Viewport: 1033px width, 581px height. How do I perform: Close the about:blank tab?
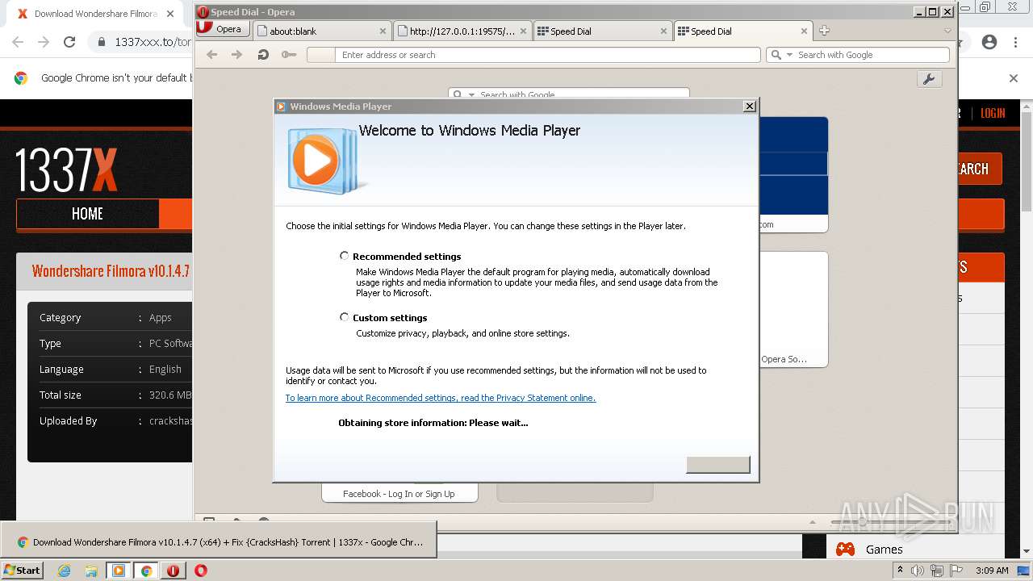pos(383,31)
